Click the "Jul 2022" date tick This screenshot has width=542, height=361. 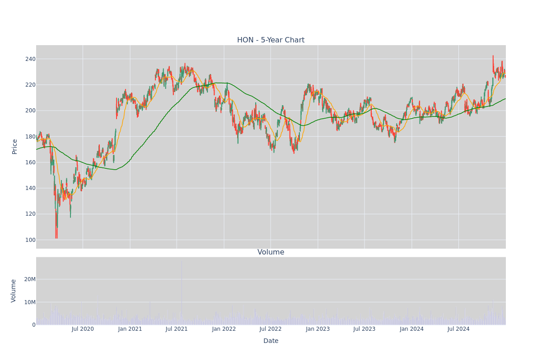click(x=271, y=329)
